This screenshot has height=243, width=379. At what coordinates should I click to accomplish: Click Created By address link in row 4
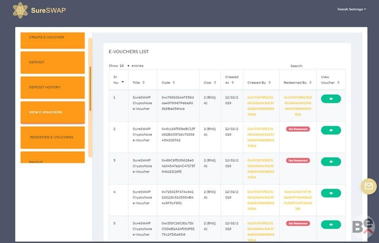261,200
